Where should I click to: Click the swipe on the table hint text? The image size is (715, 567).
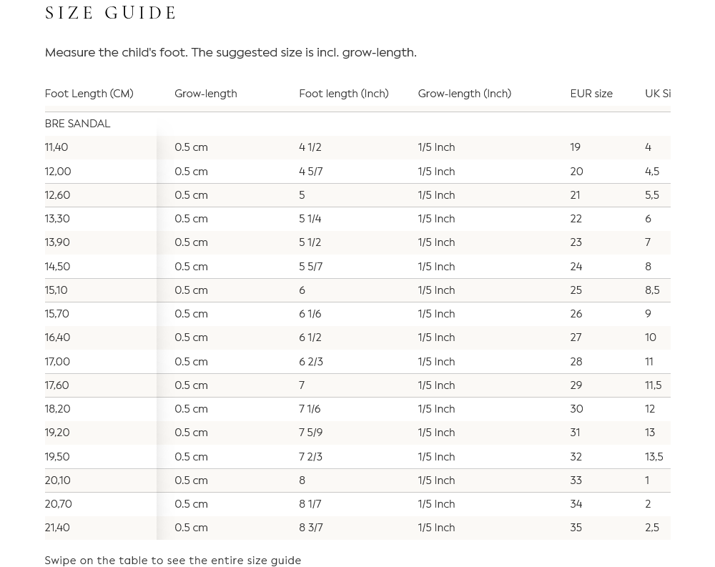click(x=172, y=561)
